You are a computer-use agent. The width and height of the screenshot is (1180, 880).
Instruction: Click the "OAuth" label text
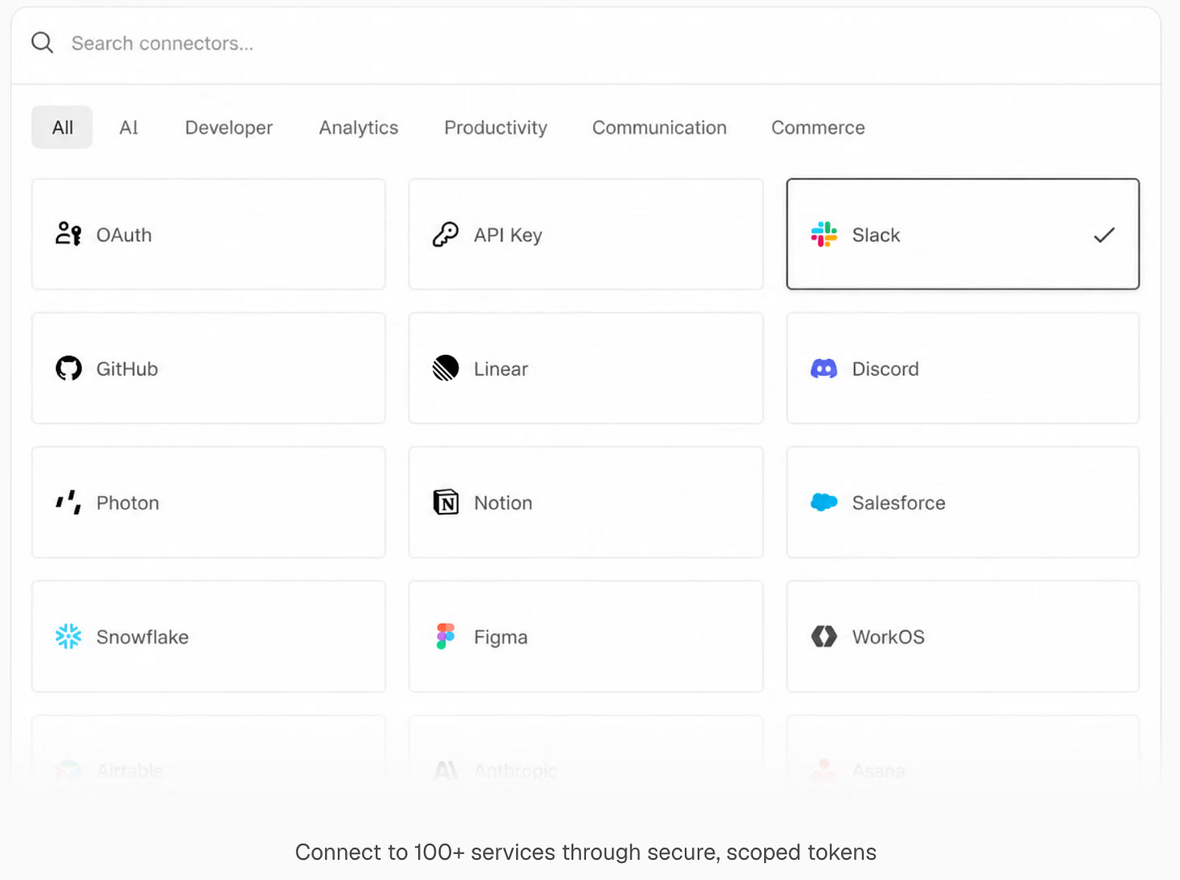pyautogui.click(x=124, y=235)
